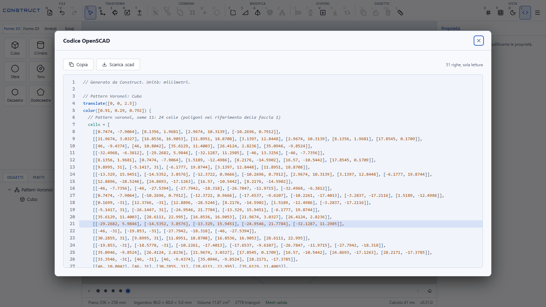Switch to the Simboli tab

(x=51, y=29)
